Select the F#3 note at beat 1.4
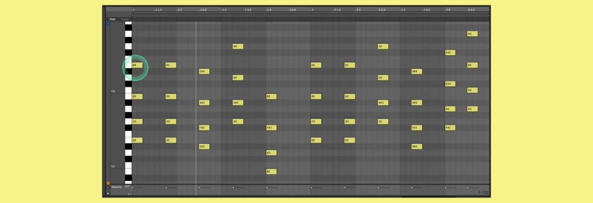Screen dimensions: 593x203 (271, 128)
